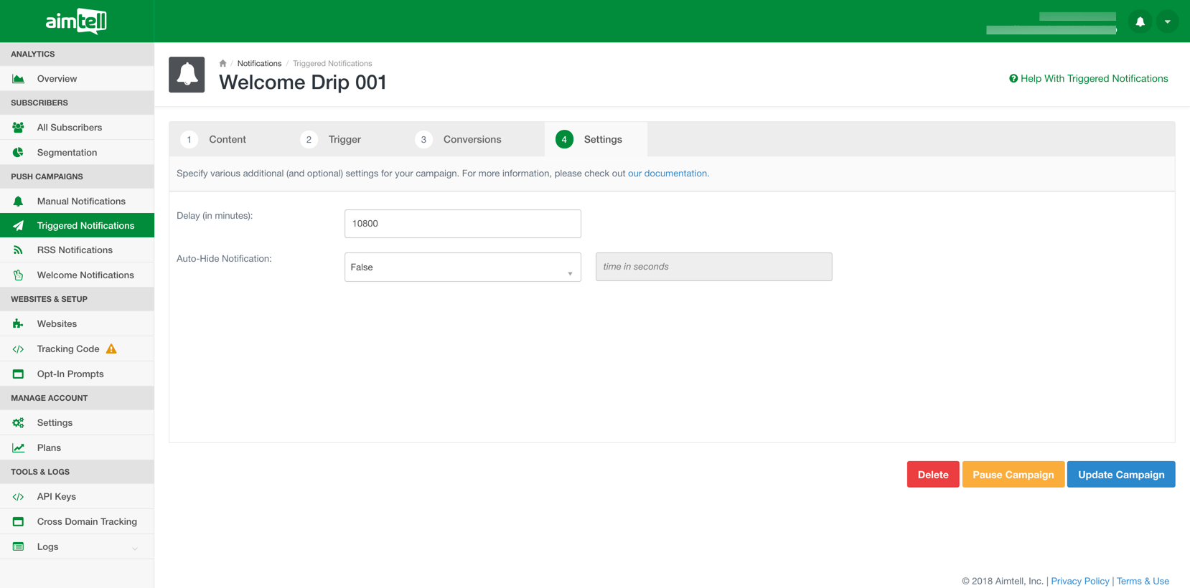Click the large bell icon beside Welcome Drip 001
Screen dimensions: 1190x588
187,75
